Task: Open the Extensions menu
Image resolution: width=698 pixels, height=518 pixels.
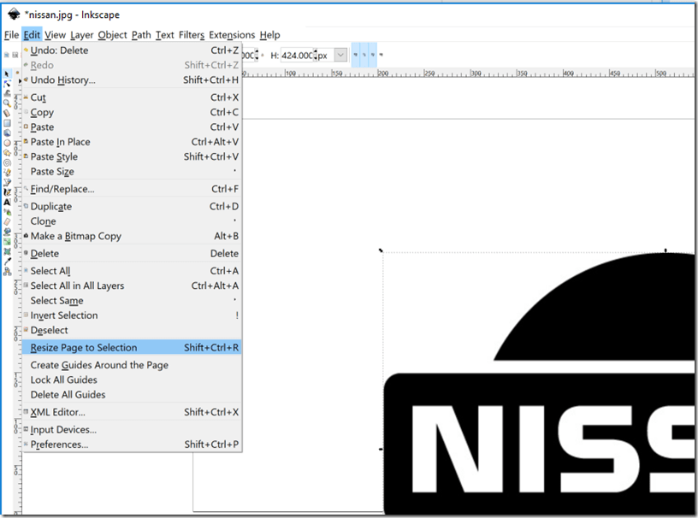Action: 232,35
